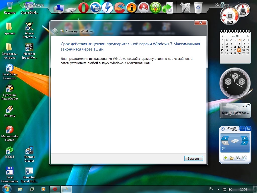This screenshot has height=193, width=257.
Task: Click the recycle bin icon in dock
Action: 198,8
